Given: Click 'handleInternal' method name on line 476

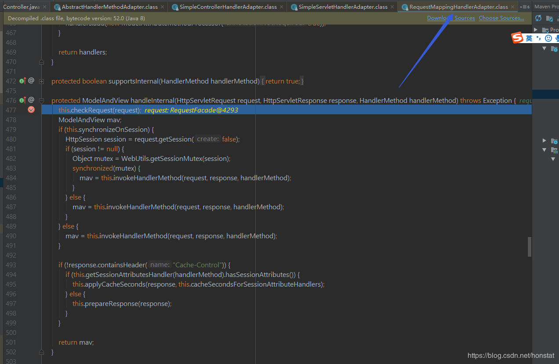Looking at the screenshot, I should 152,100.
